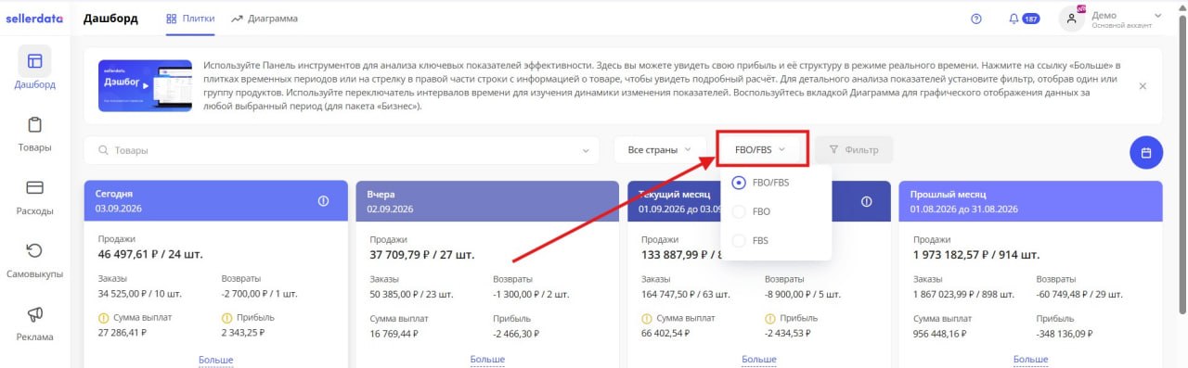This screenshot has width=1188, height=368.
Task: Click the Фильтр button
Action: click(x=854, y=149)
